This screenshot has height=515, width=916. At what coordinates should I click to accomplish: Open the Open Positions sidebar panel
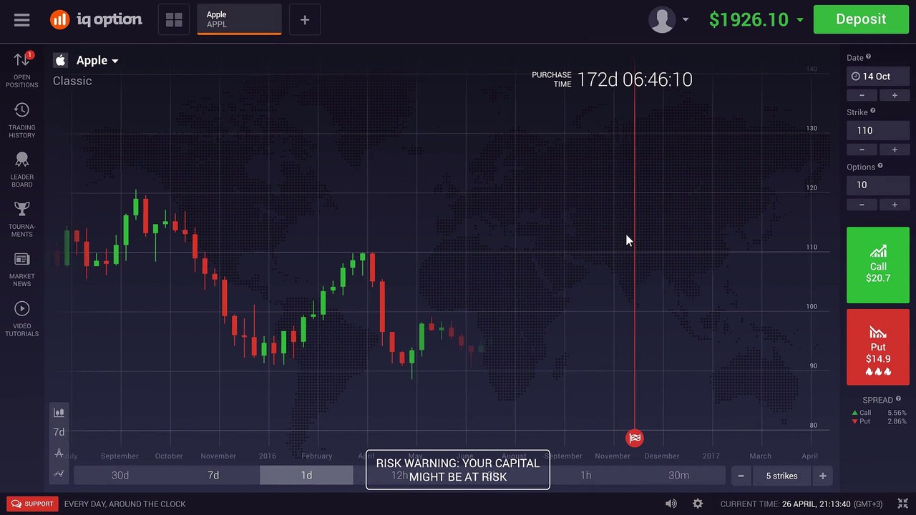point(22,70)
